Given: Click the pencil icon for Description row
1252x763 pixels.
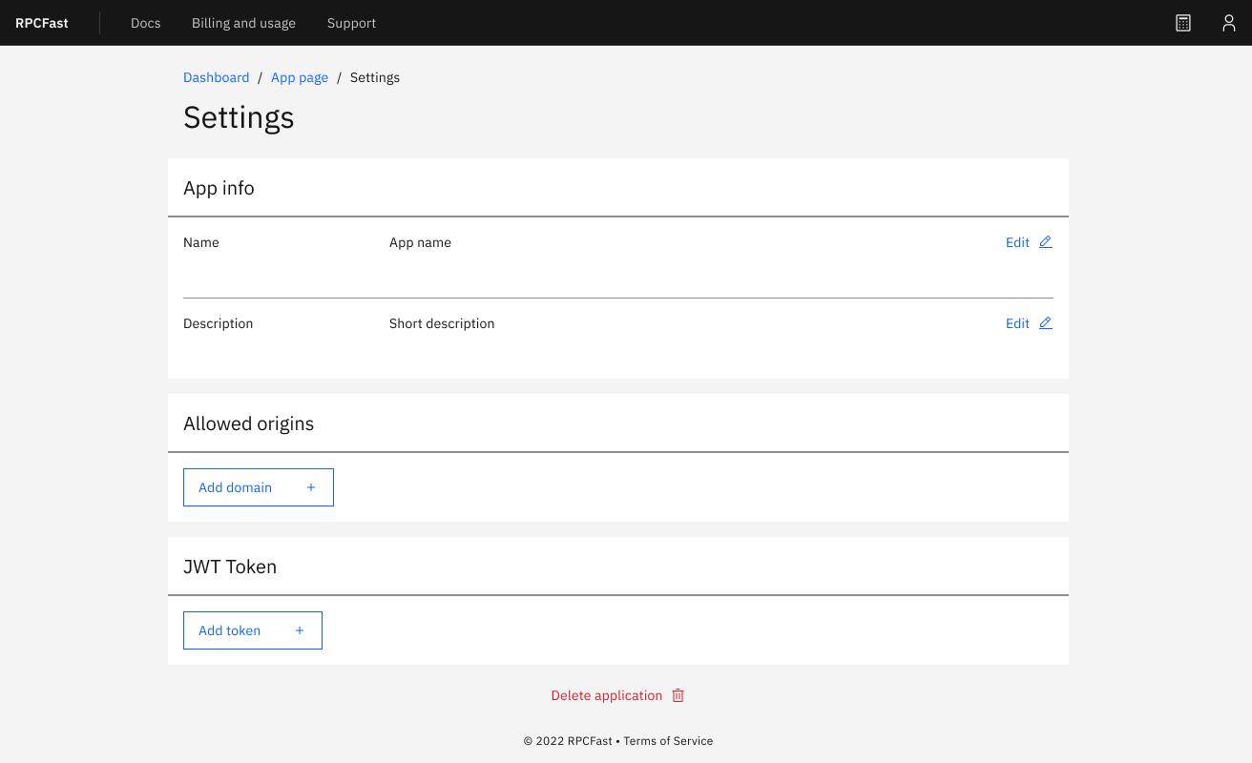Looking at the screenshot, I should click(x=1046, y=323).
